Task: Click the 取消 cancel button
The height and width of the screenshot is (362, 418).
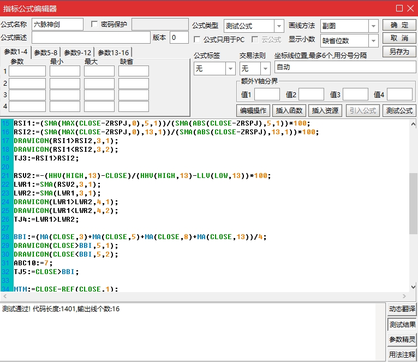Action: [399, 38]
